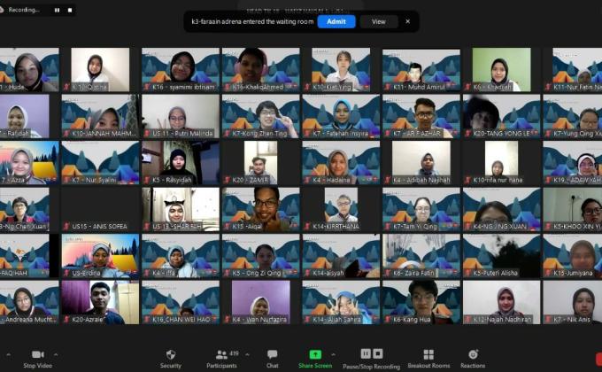The image size is (602, 372).
Task: Pause recording in the bottom toolbar
Action: (x=366, y=353)
